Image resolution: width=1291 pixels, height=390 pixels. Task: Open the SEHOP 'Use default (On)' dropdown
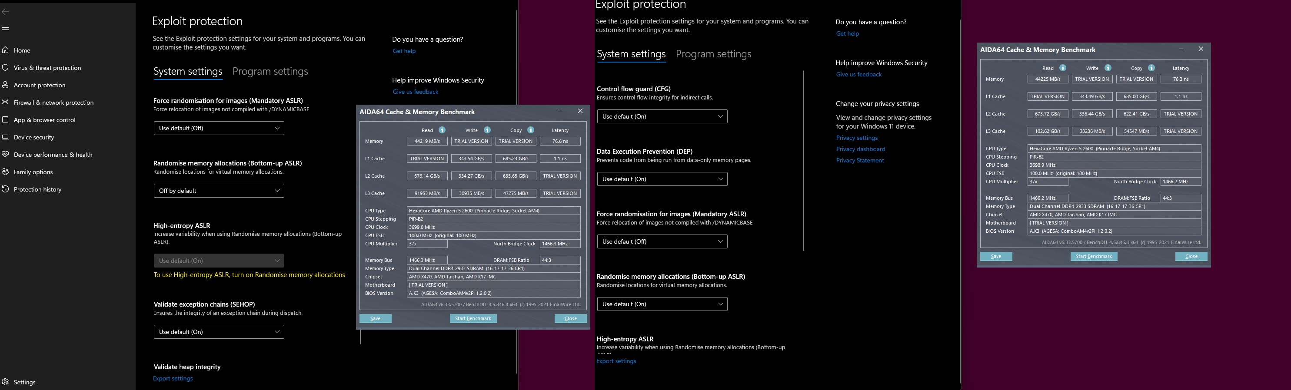219,332
